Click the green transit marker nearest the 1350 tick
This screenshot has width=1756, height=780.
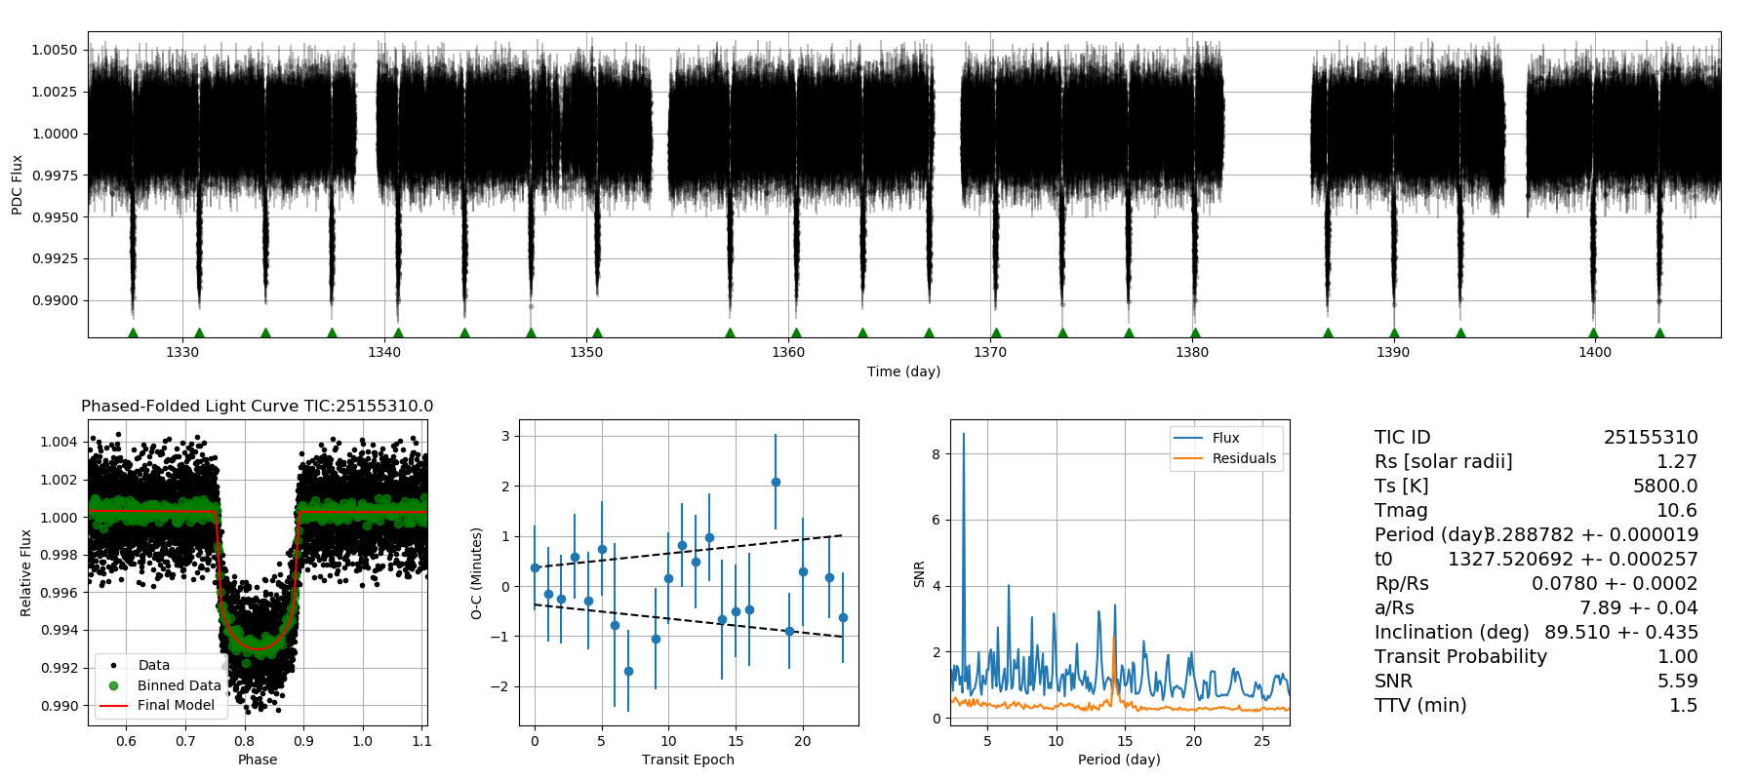597,332
